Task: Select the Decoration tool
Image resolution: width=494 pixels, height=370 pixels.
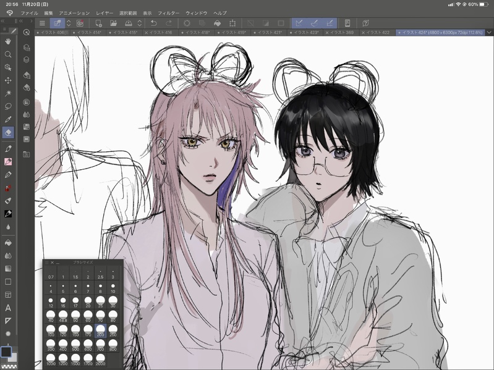Action: [x=8, y=201]
